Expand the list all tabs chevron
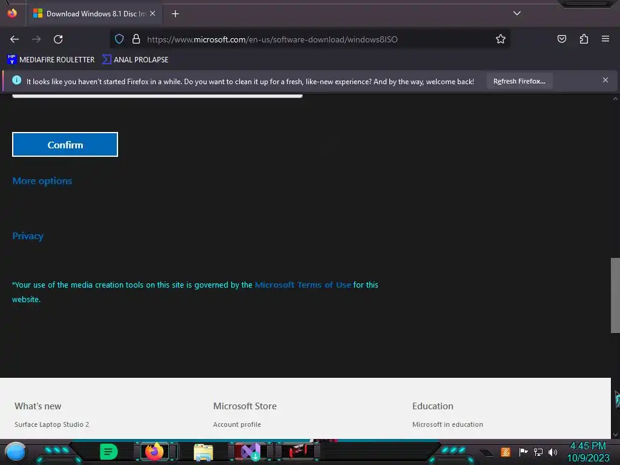Screen dimensions: 620x465 [517, 13]
